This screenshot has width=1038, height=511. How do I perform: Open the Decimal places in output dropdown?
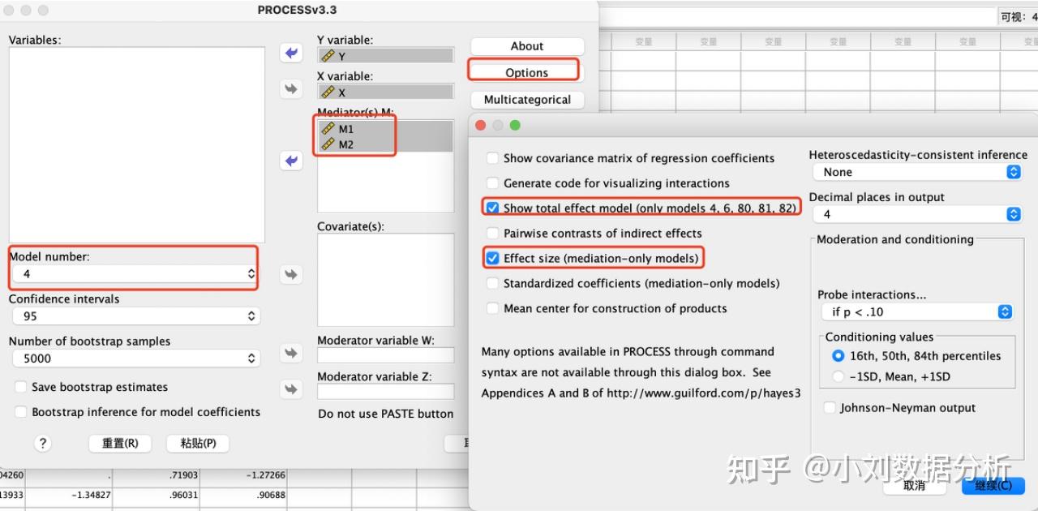coord(1013,214)
